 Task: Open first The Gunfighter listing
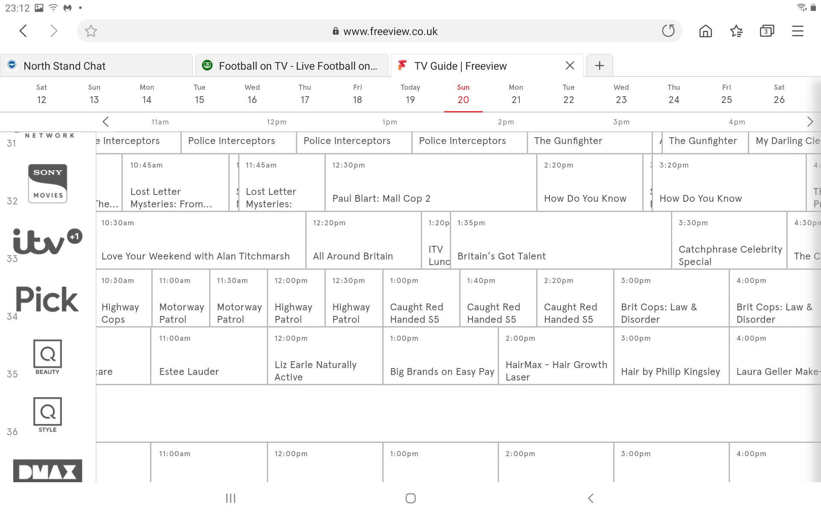589,142
